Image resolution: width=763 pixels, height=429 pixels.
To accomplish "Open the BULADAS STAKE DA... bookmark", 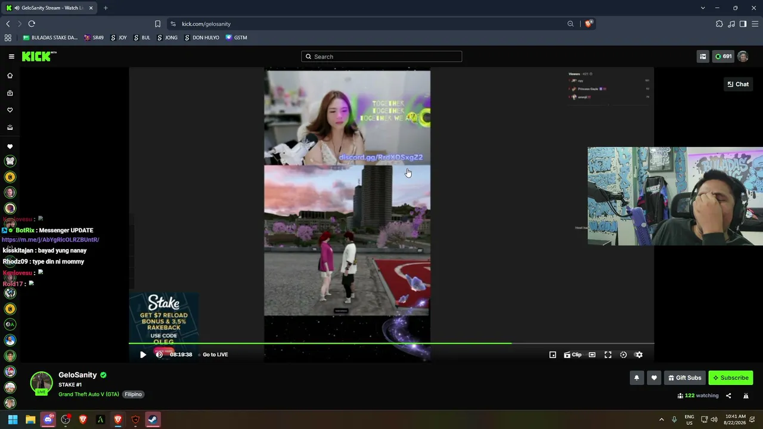I will click(50, 38).
